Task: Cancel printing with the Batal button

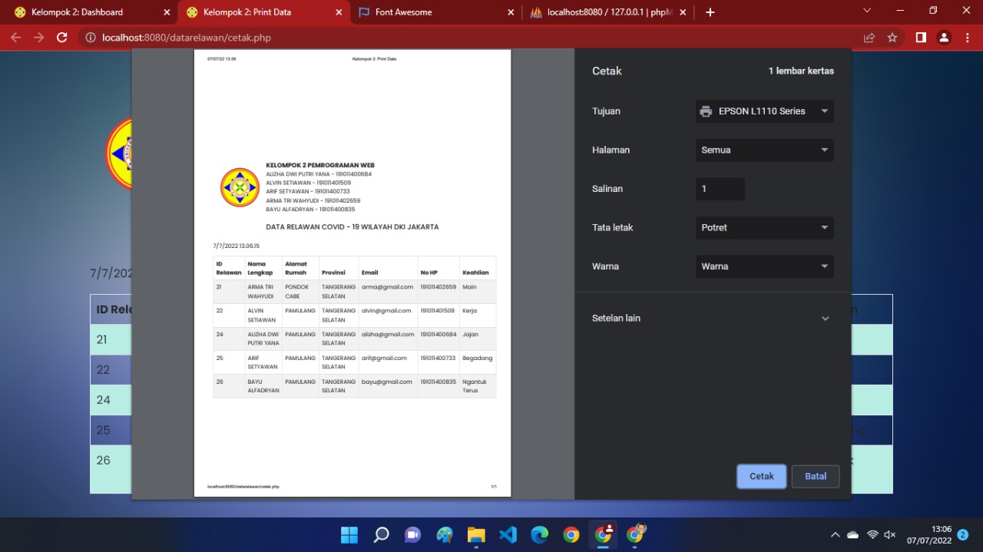Action: click(815, 476)
